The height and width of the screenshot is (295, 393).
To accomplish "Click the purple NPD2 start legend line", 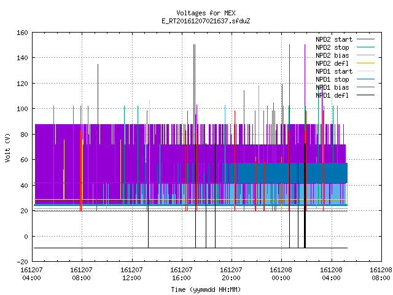I will [365, 39].
